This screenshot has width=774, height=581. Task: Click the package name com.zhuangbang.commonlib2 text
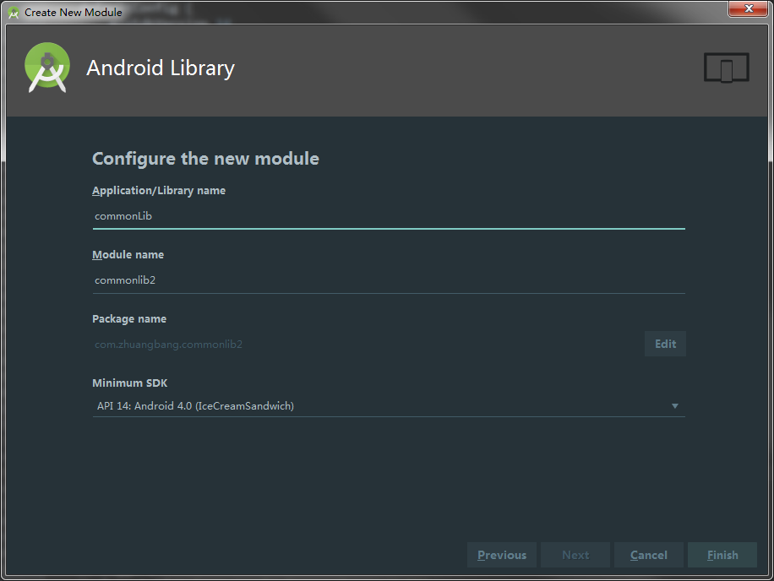tap(168, 345)
